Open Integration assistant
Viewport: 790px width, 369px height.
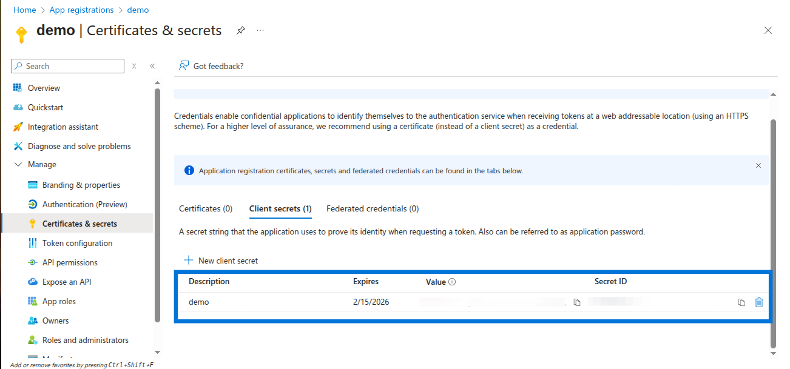tap(63, 127)
